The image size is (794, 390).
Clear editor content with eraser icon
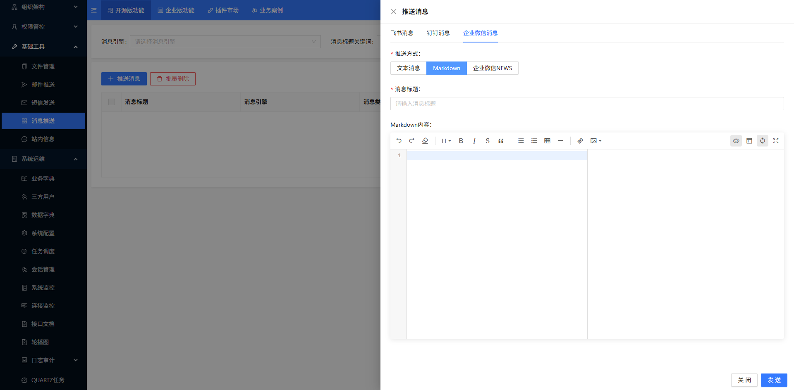[x=425, y=141]
